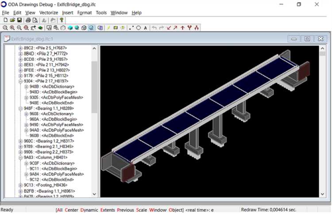Click the Open file folder icon
The width and height of the screenshot is (332, 214).
click(x=12, y=20)
